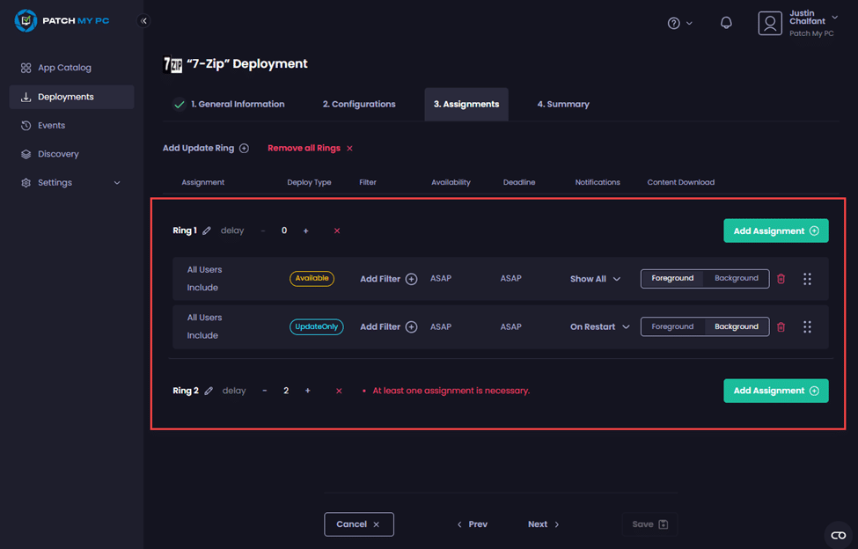The width and height of the screenshot is (858, 549).
Task: Open the chat widget icon in the bottom corner
Action: pyautogui.click(x=838, y=535)
